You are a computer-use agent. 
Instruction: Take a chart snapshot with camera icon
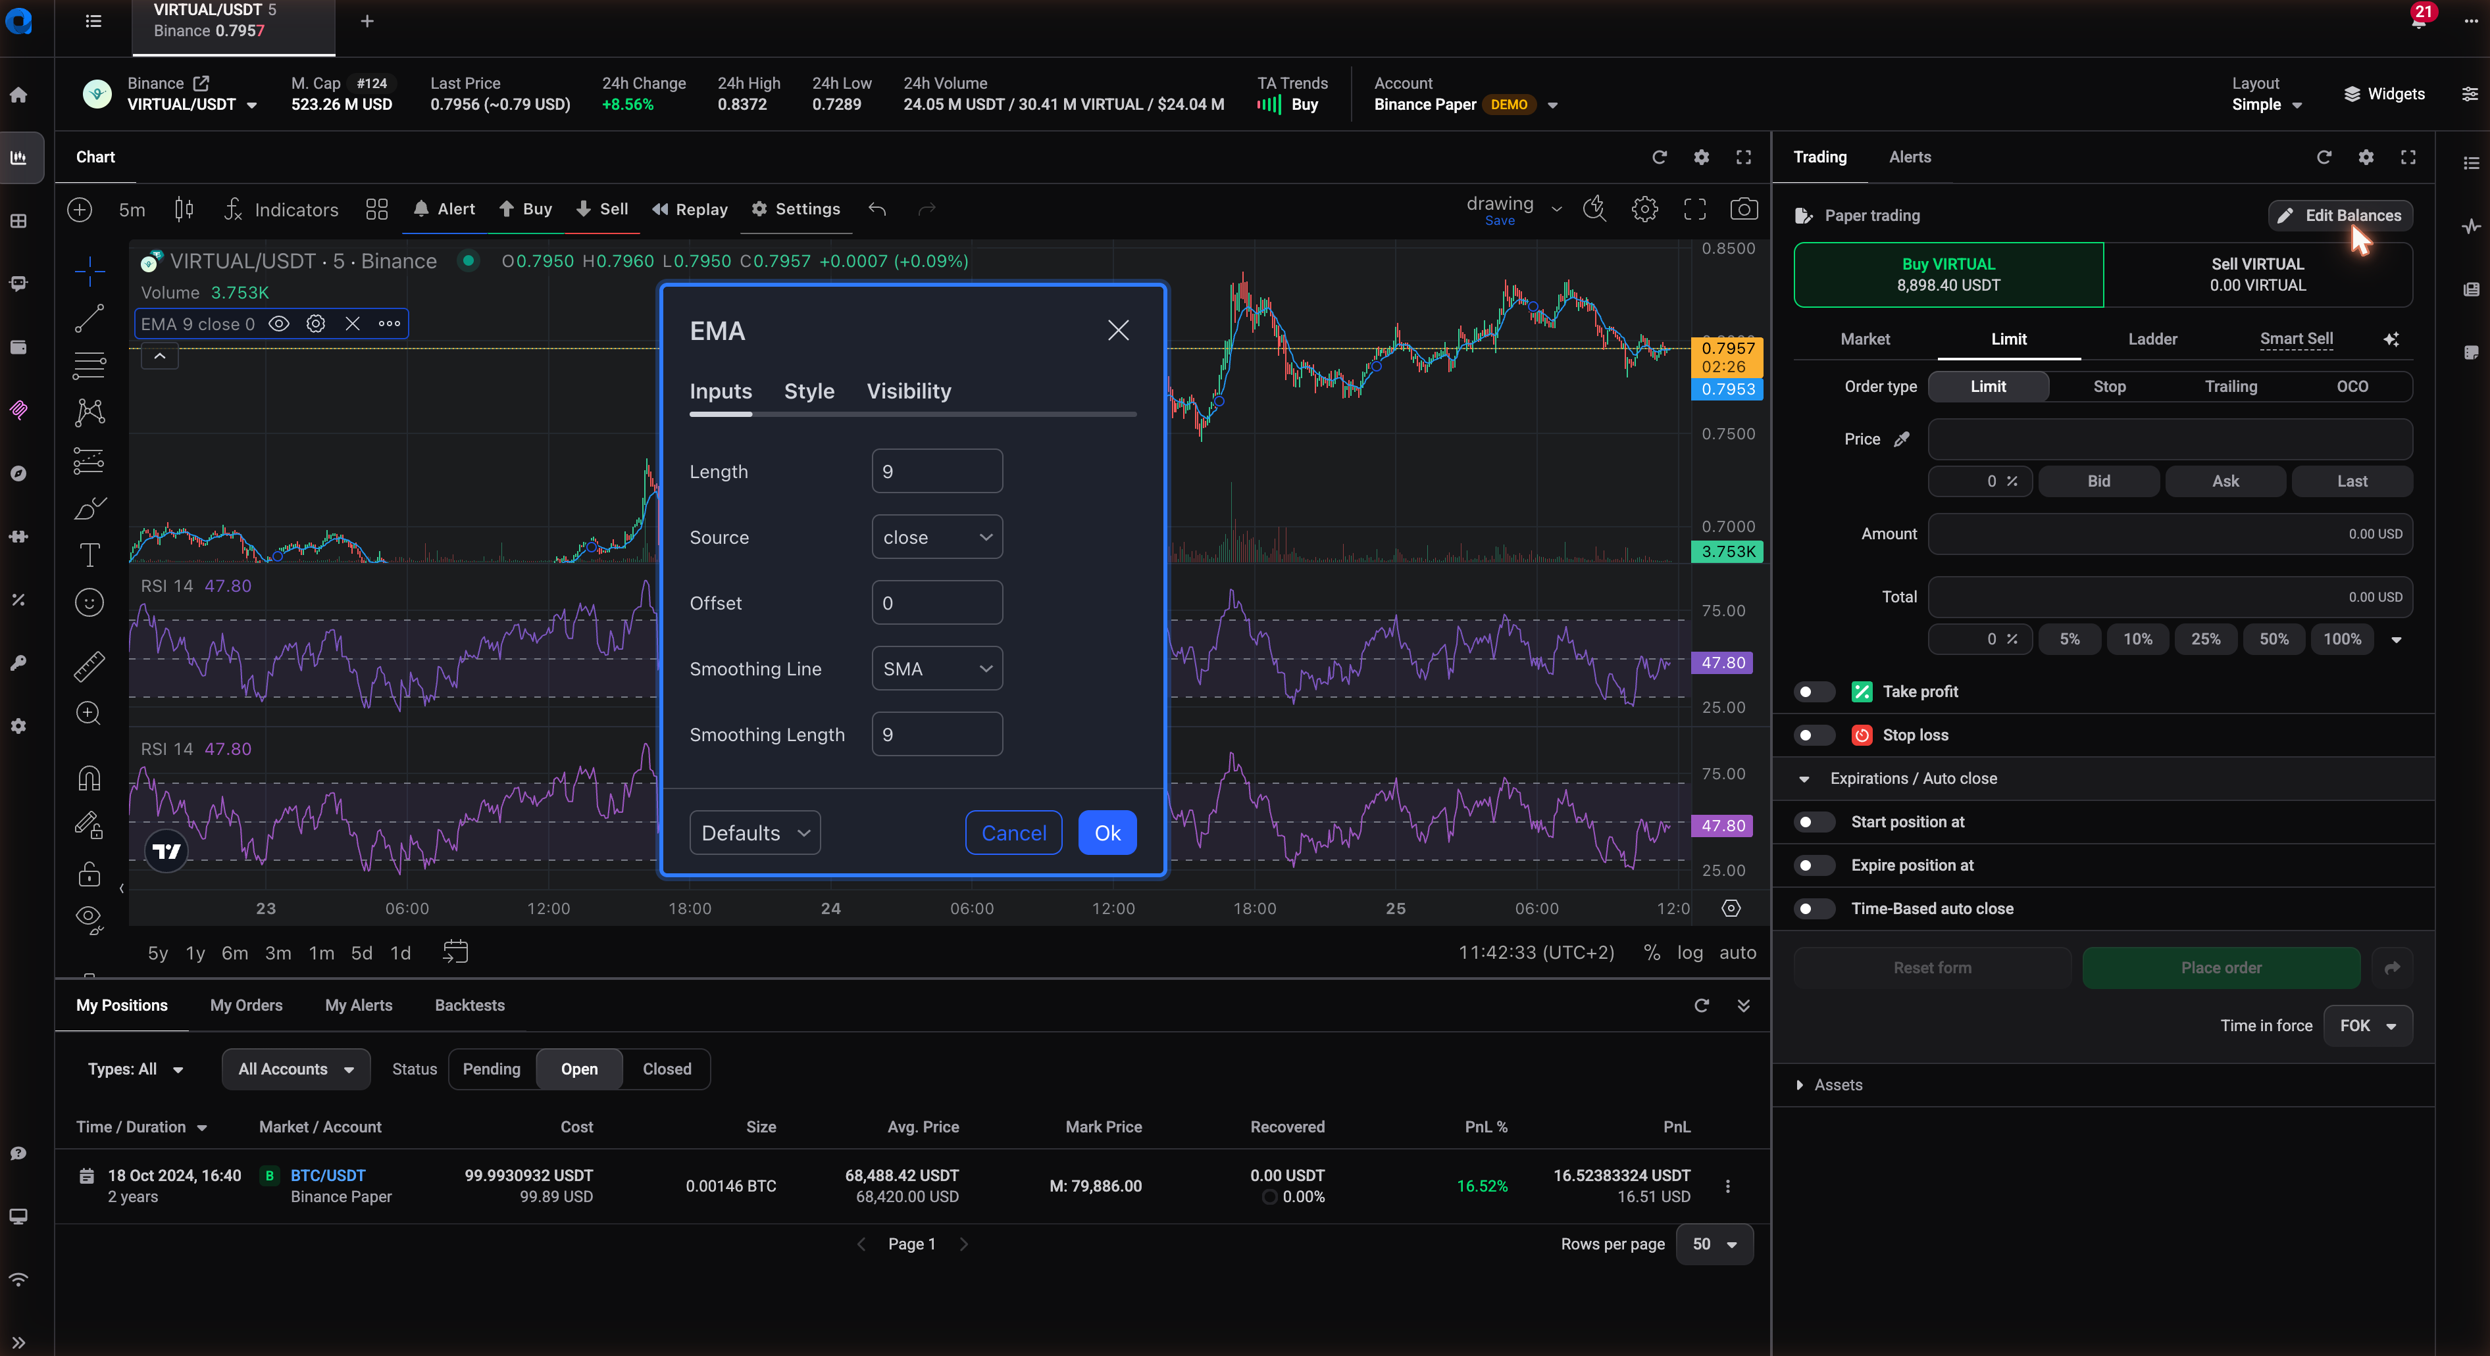1744,210
